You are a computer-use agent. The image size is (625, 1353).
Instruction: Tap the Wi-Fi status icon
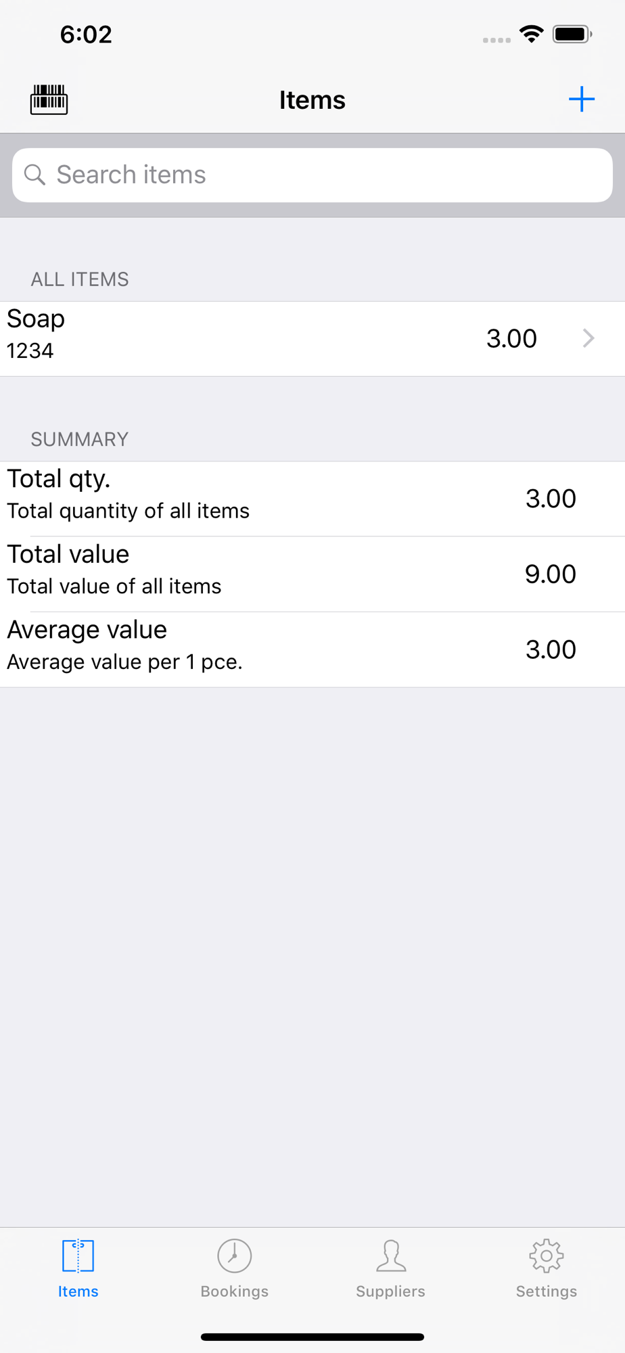[532, 34]
